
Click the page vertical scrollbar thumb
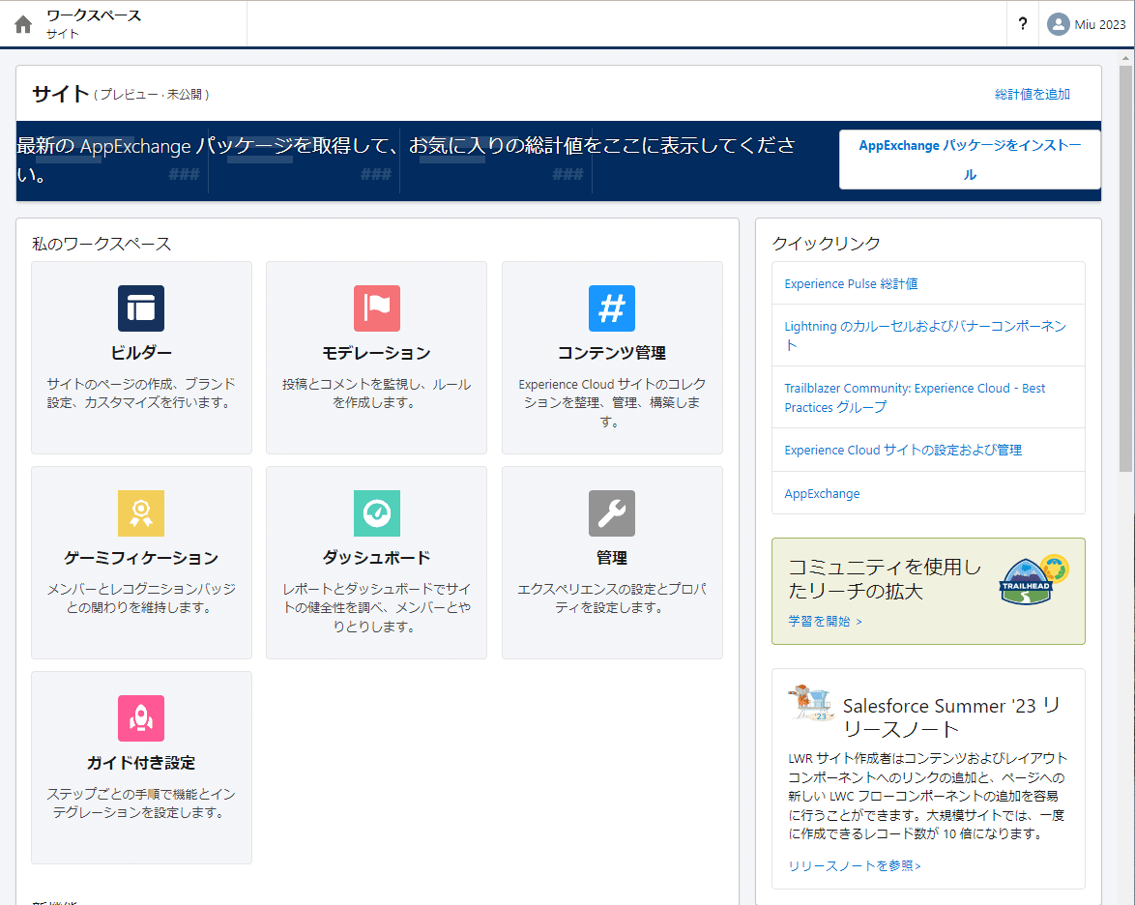(x=1125, y=269)
